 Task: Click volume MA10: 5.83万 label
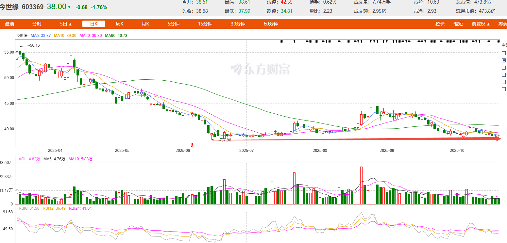coord(80,159)
